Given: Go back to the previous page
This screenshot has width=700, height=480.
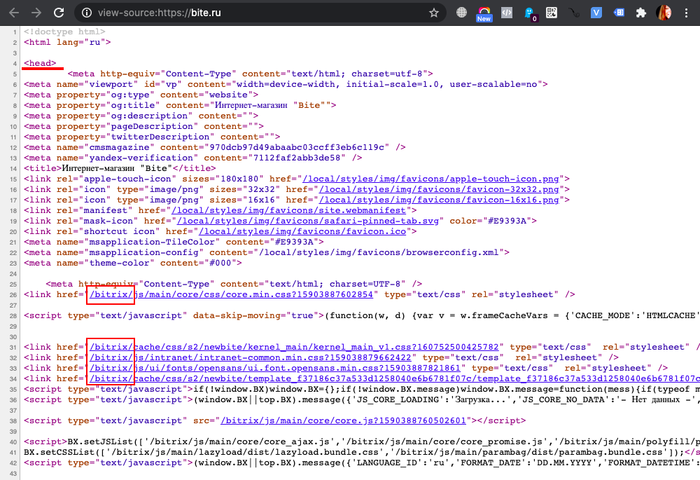Looking at the screenshot, I should pyautogui.click(x=14, y=13).
